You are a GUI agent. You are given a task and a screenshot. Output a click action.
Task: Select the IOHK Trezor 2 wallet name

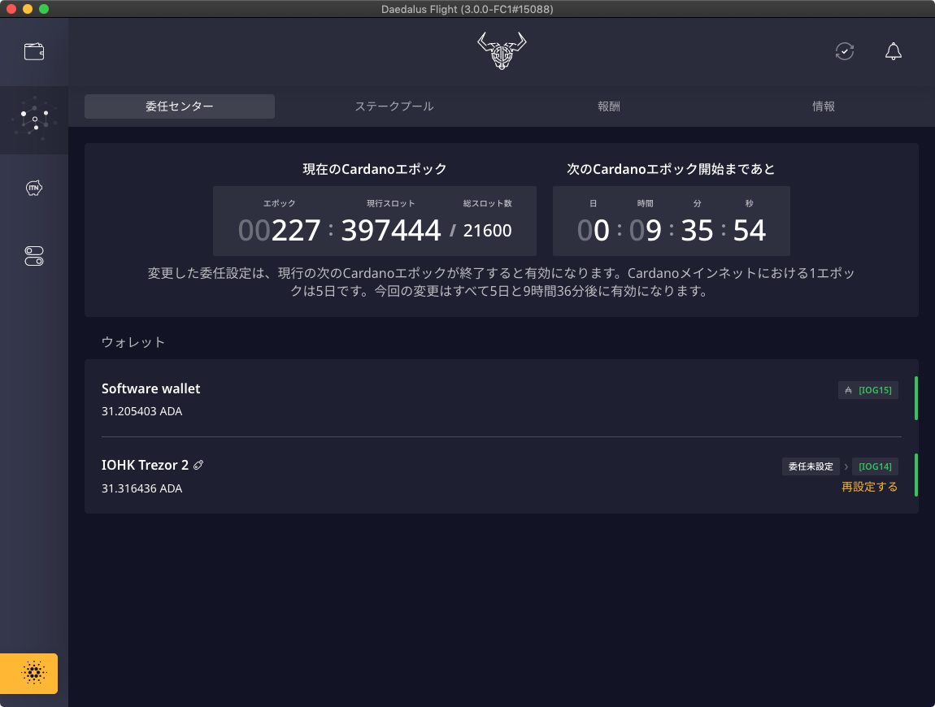pyautogui.click(x=145, y=465)
